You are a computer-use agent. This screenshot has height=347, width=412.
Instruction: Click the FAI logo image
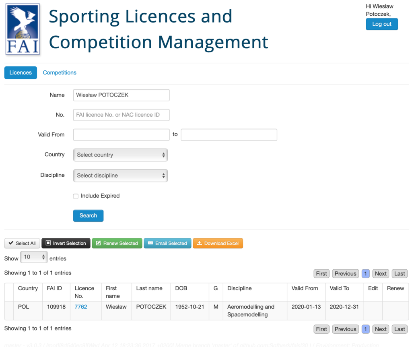pyautogui.click(x=23, y=29)
